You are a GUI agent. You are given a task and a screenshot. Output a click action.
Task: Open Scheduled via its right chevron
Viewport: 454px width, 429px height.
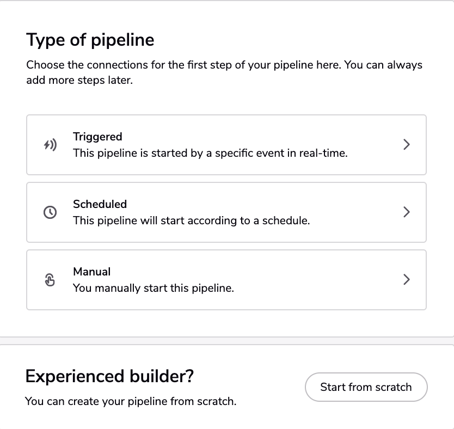(407, 212)
